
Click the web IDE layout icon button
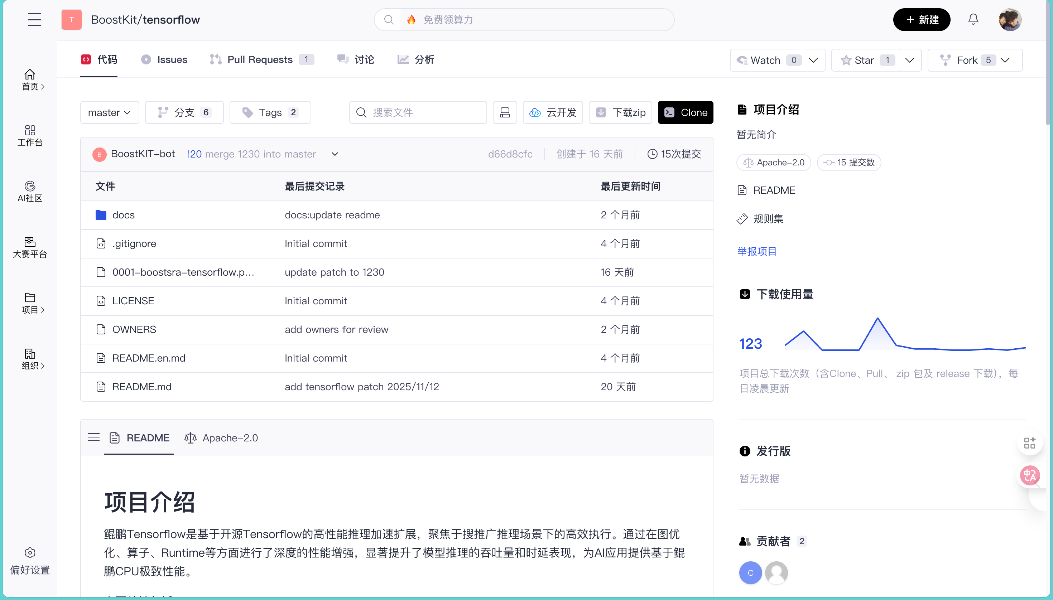click(x=505, y=112)
